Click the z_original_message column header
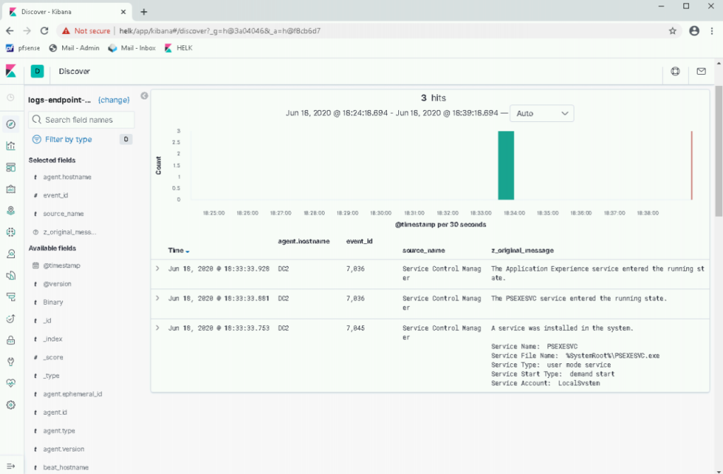This screenshot has width=723, height=474. click(x=522, y=250)
